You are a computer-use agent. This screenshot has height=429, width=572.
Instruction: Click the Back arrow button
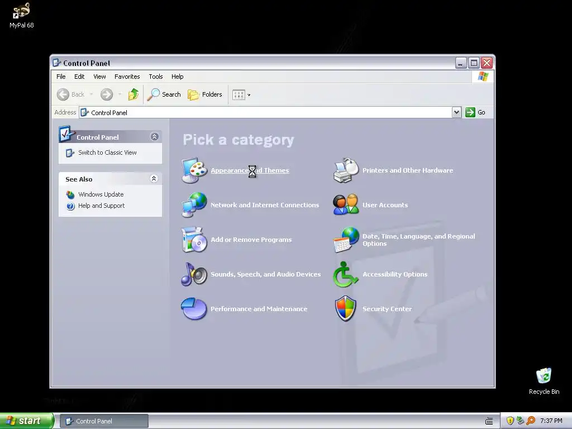pos(71,94)
